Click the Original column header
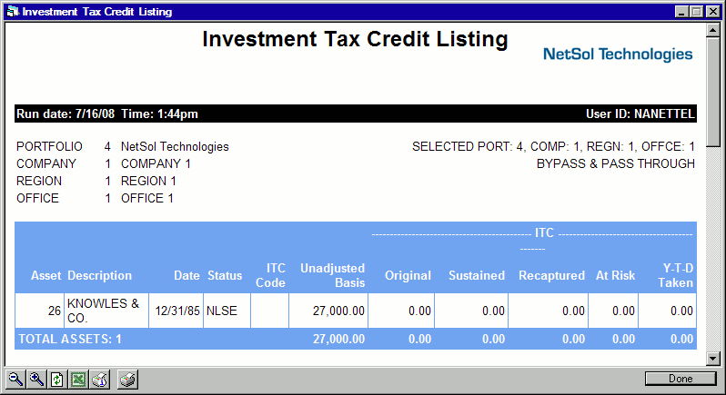Screen dimensions: 726x395 pyautogui.click(x=408, y=275)
